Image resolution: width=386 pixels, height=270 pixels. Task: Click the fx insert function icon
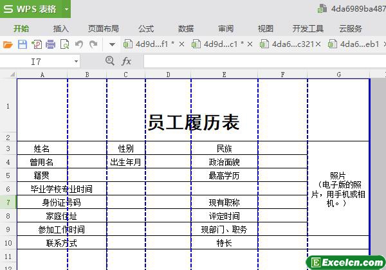point(126,61)
